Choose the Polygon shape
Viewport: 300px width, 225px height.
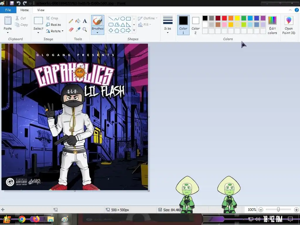point(117,25)
